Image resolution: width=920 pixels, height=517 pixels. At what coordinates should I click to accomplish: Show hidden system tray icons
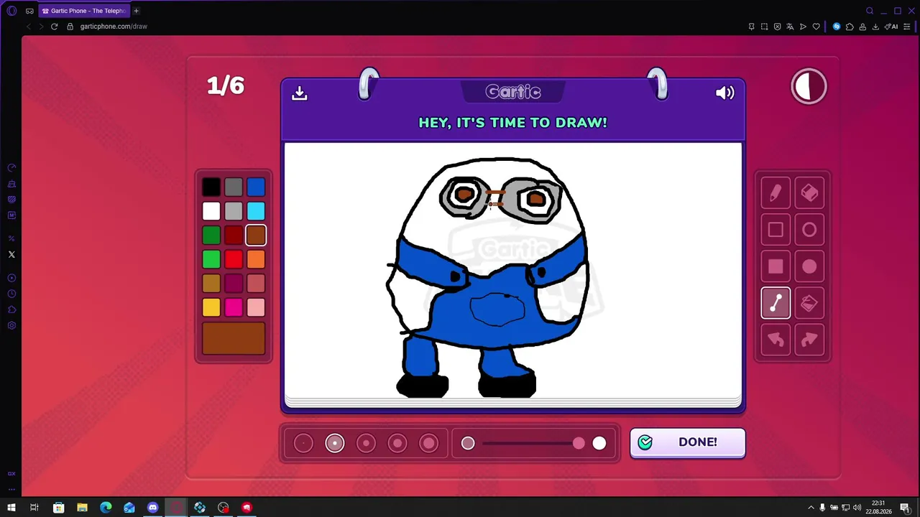pyautogui.click(x=811, y=508)
